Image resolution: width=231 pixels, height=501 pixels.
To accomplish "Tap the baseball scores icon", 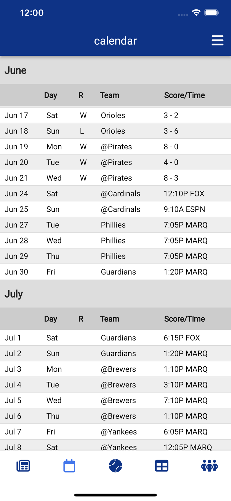I will coord(115,466).
